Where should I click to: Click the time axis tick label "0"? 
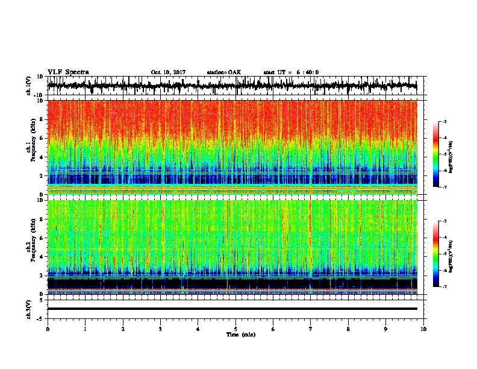click(48, 329)
